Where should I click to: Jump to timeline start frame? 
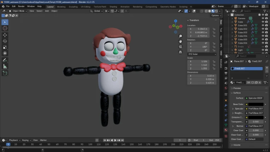pos(105,140)
